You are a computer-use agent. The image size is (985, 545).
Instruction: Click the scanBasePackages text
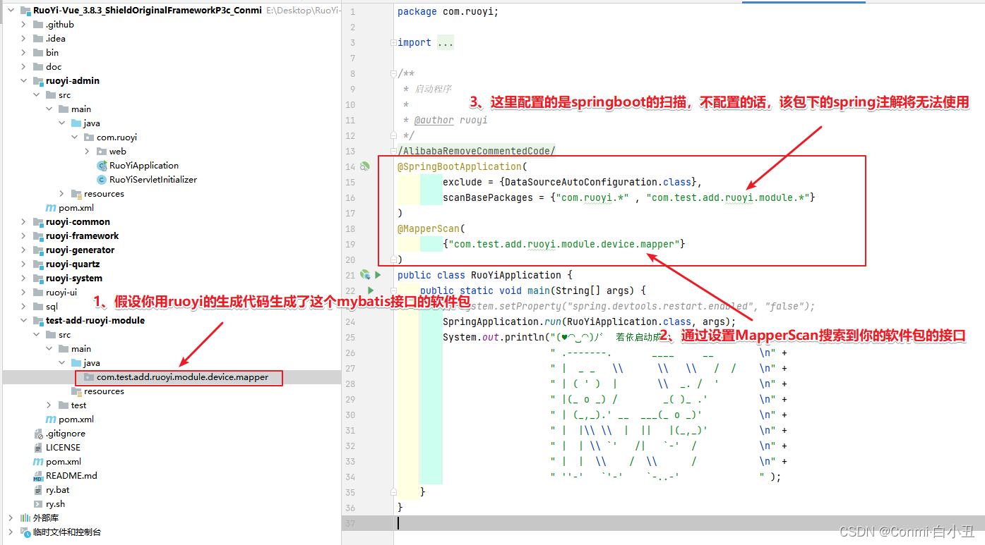[488, 197]
